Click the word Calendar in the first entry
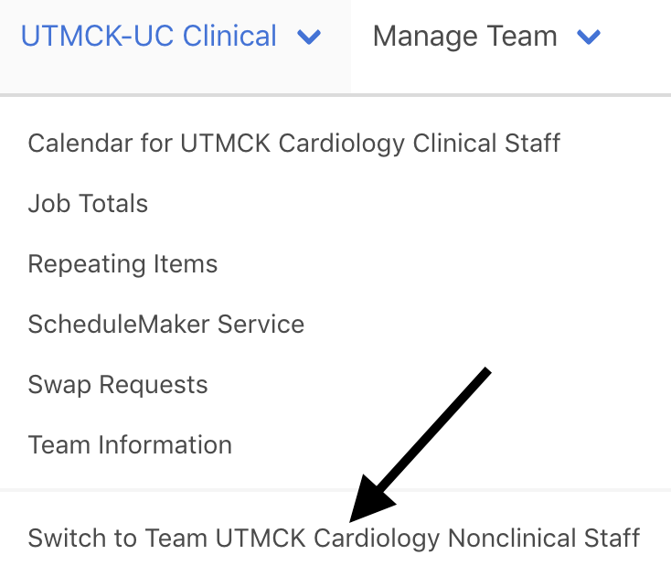Screen dimensions: 671x576 [69, 144]
